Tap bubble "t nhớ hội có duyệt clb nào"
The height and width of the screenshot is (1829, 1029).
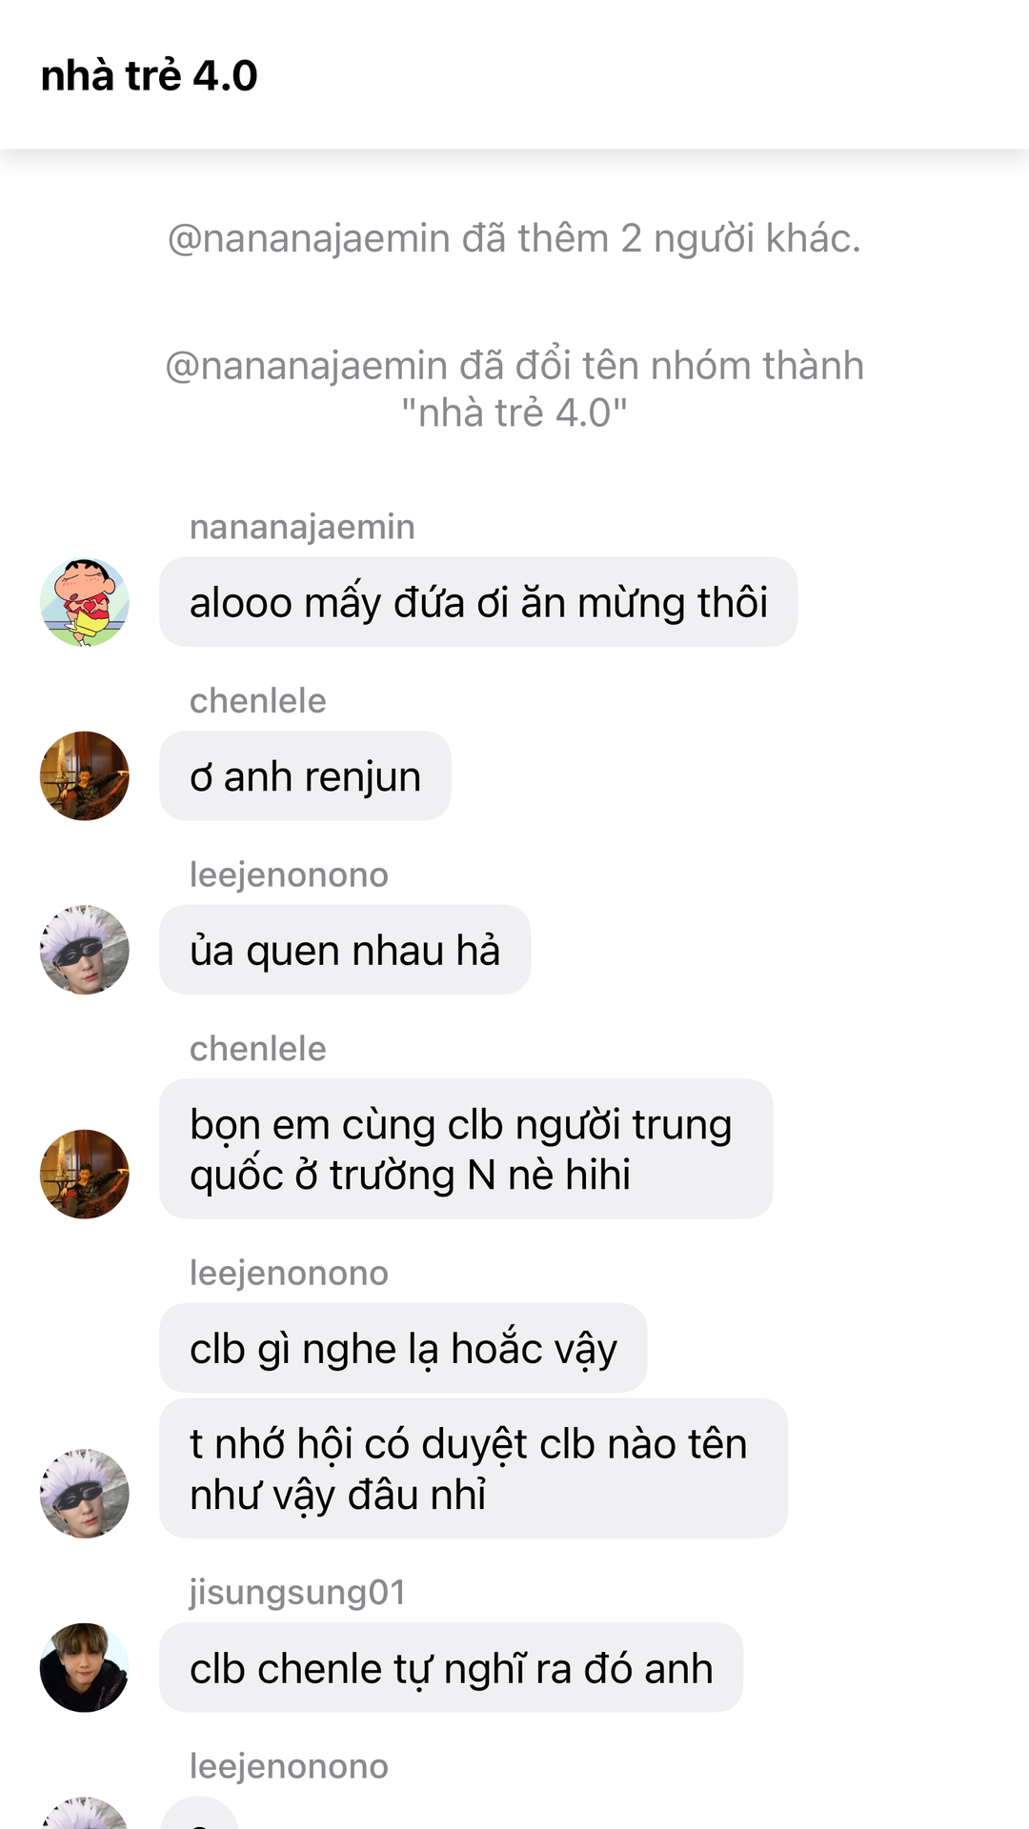pyautogui.click(x=474, y=1468)
